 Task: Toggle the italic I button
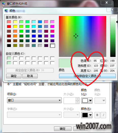pos(103,115)
